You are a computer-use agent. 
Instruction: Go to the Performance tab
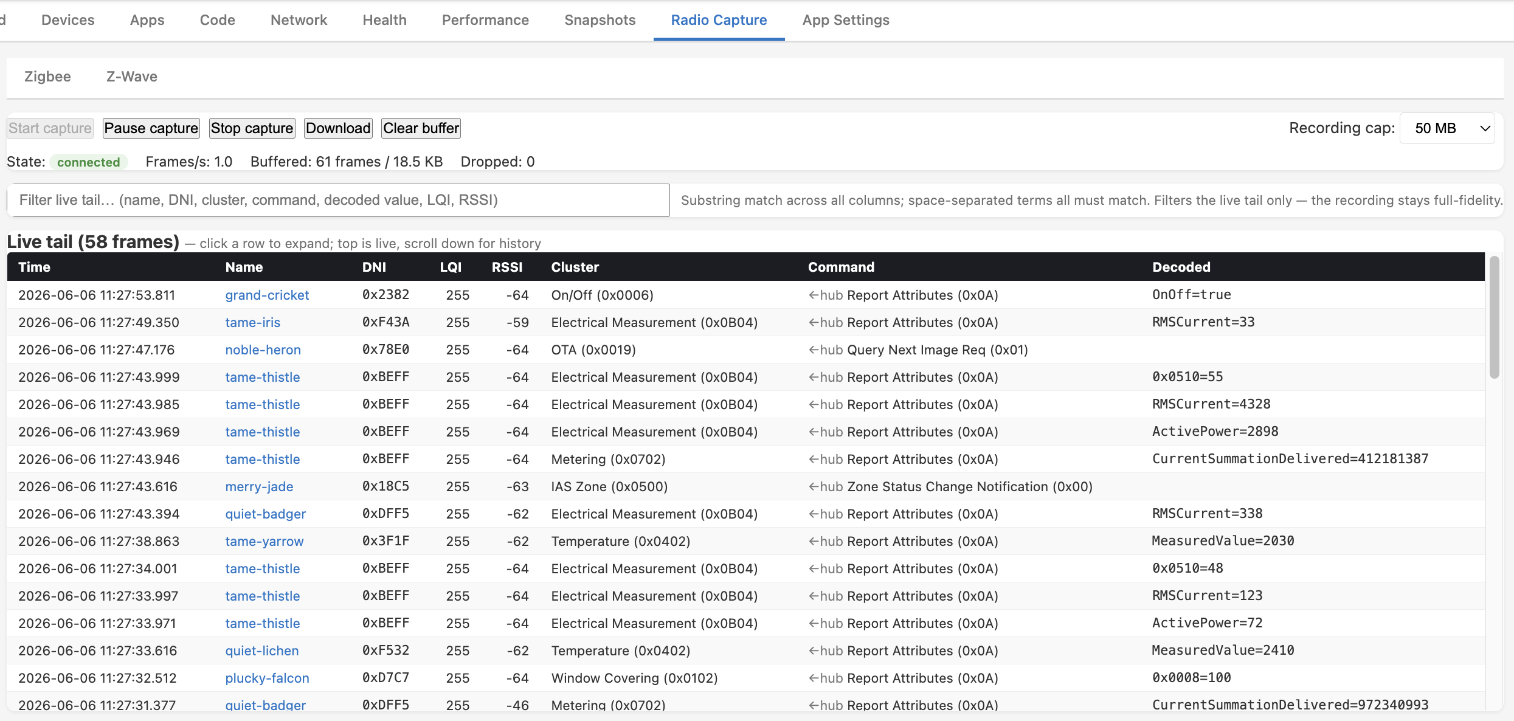point(485,20)
